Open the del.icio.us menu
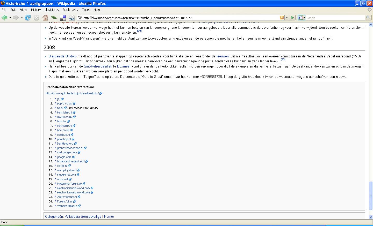 (52, 10)
